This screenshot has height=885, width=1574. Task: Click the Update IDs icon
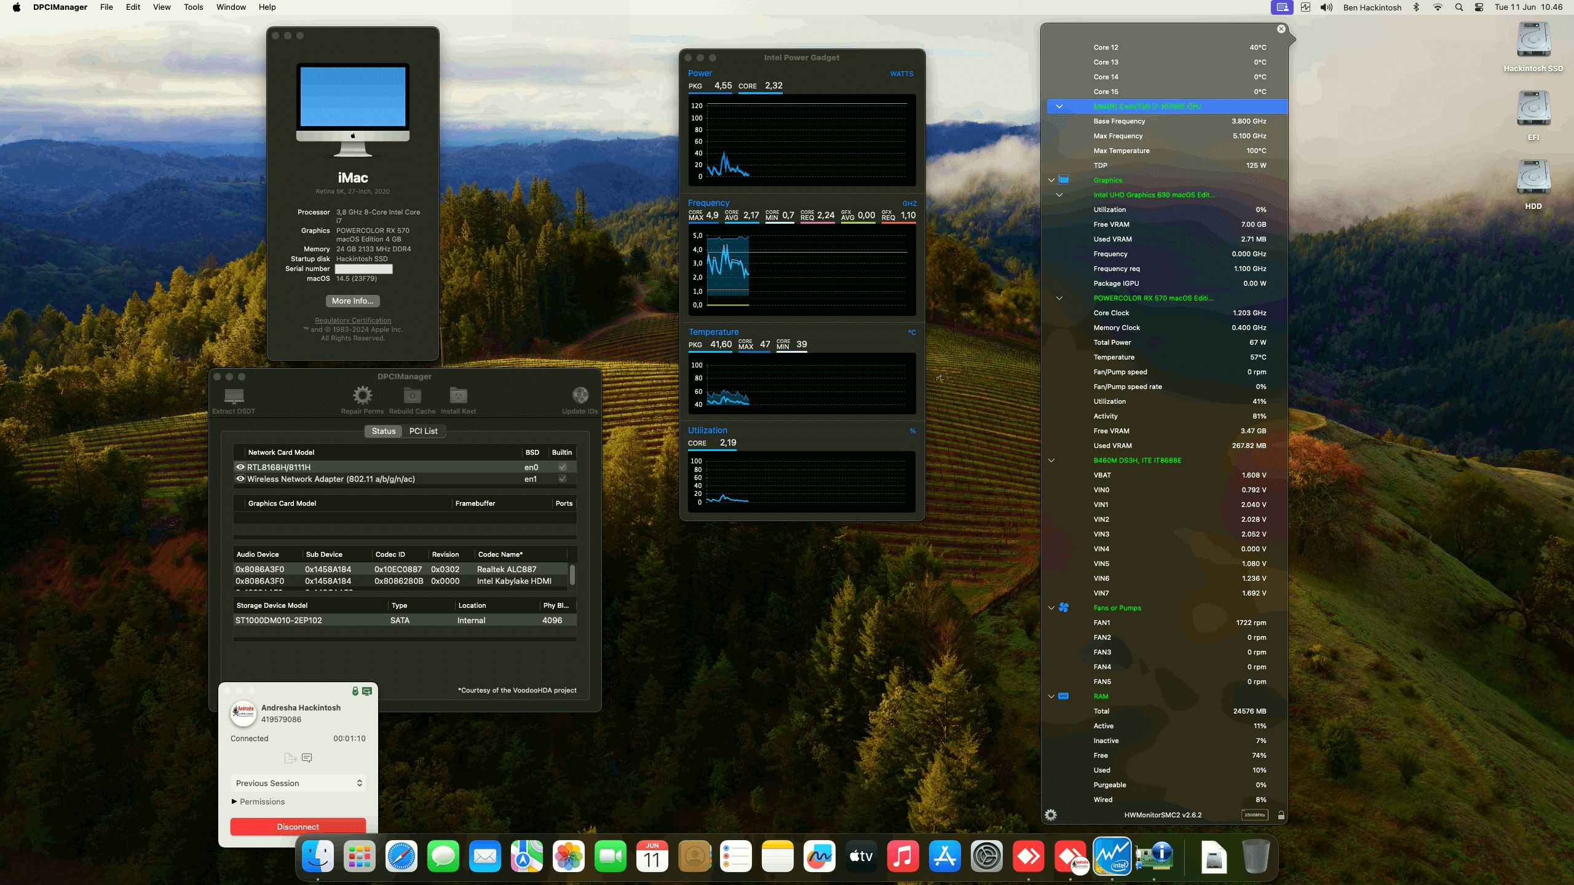pos(580,398)
